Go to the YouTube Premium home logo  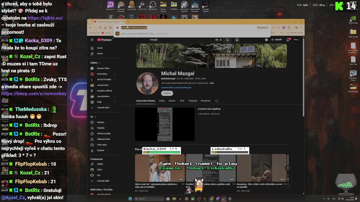coord(104,40)
